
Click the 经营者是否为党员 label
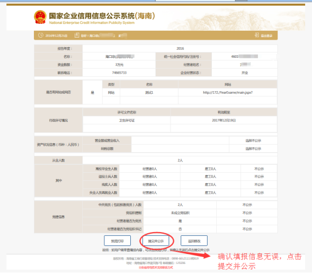point(129,221)
